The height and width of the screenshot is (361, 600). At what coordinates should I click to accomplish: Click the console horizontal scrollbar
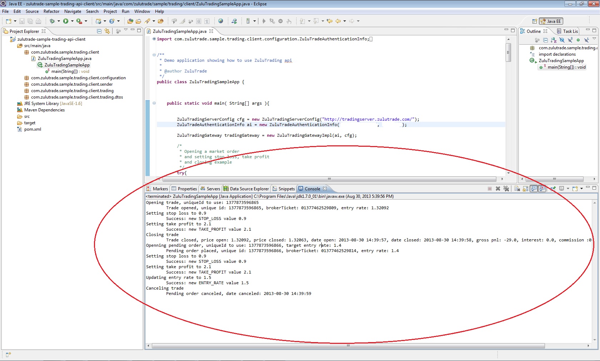pos(348,346)
